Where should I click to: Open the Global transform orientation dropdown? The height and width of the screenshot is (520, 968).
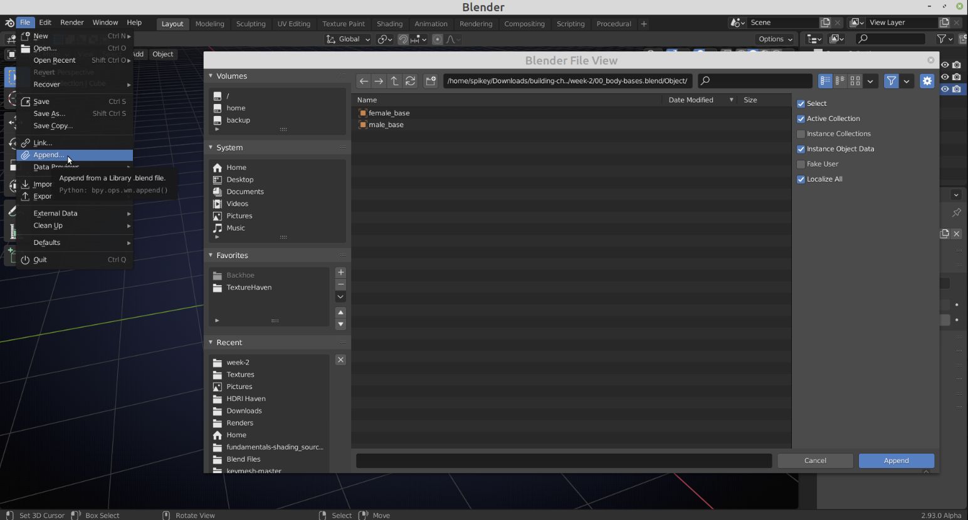(349, 39)
